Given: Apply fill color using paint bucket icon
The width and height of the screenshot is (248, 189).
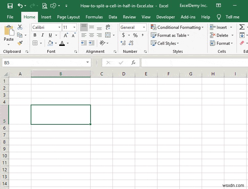Looking at the screenshot, I should coord(50,43).
